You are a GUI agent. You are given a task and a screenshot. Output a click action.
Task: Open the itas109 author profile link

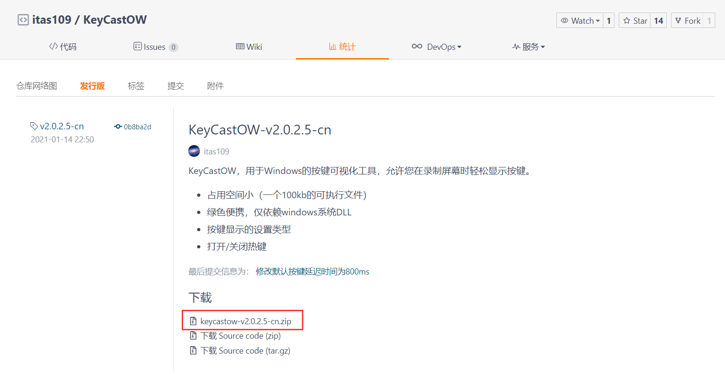[217, 151]
